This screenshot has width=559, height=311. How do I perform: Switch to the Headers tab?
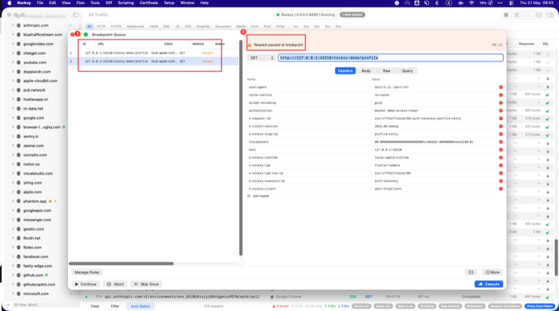click(345, 71)
